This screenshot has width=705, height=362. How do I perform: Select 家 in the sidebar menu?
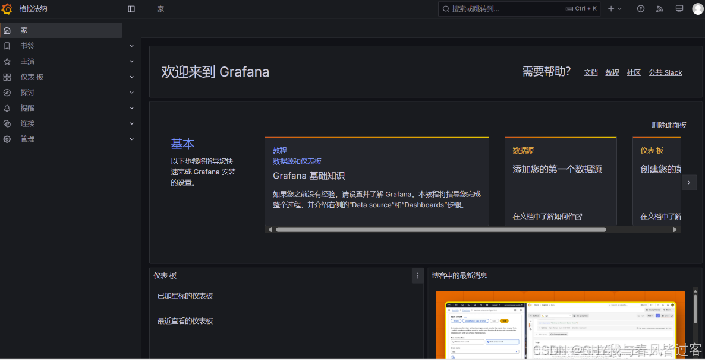(61, 30)
